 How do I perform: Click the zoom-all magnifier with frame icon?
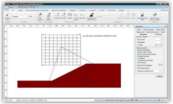tap(22, 7)
